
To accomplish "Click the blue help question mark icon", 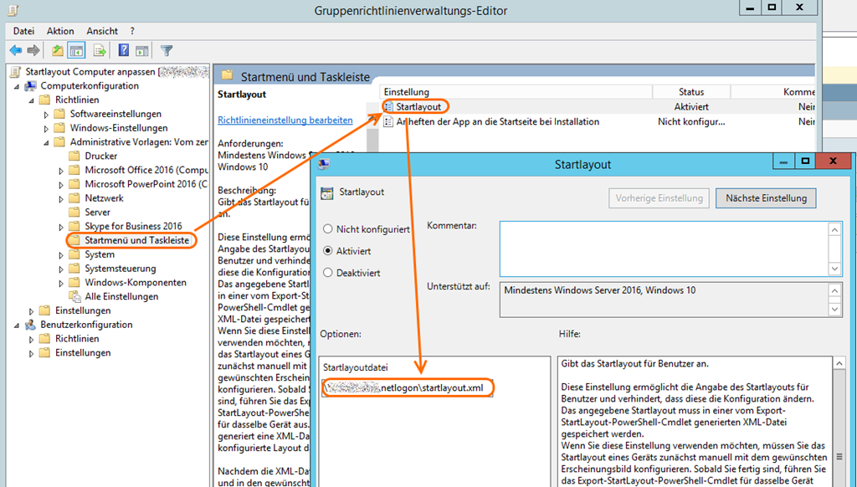I will 123,50.
